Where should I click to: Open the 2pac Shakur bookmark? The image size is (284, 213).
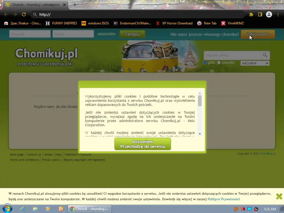[x=23, y=23]
